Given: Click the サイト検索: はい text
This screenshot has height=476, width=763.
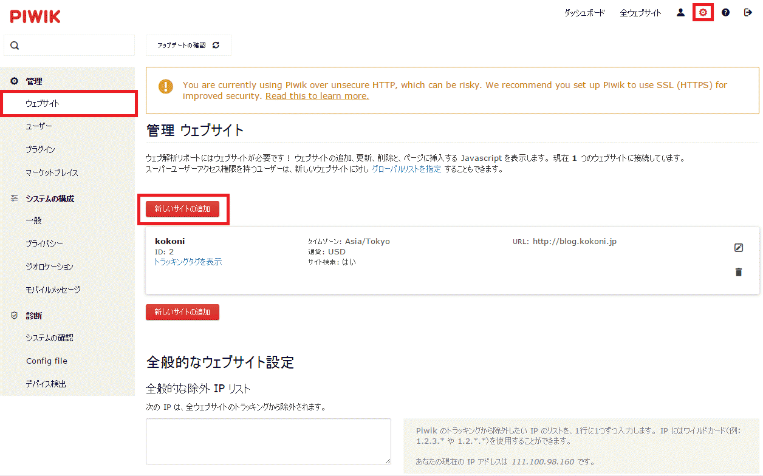Looking at the screenshot, I should pyautogui.click(x=332, y=262).
